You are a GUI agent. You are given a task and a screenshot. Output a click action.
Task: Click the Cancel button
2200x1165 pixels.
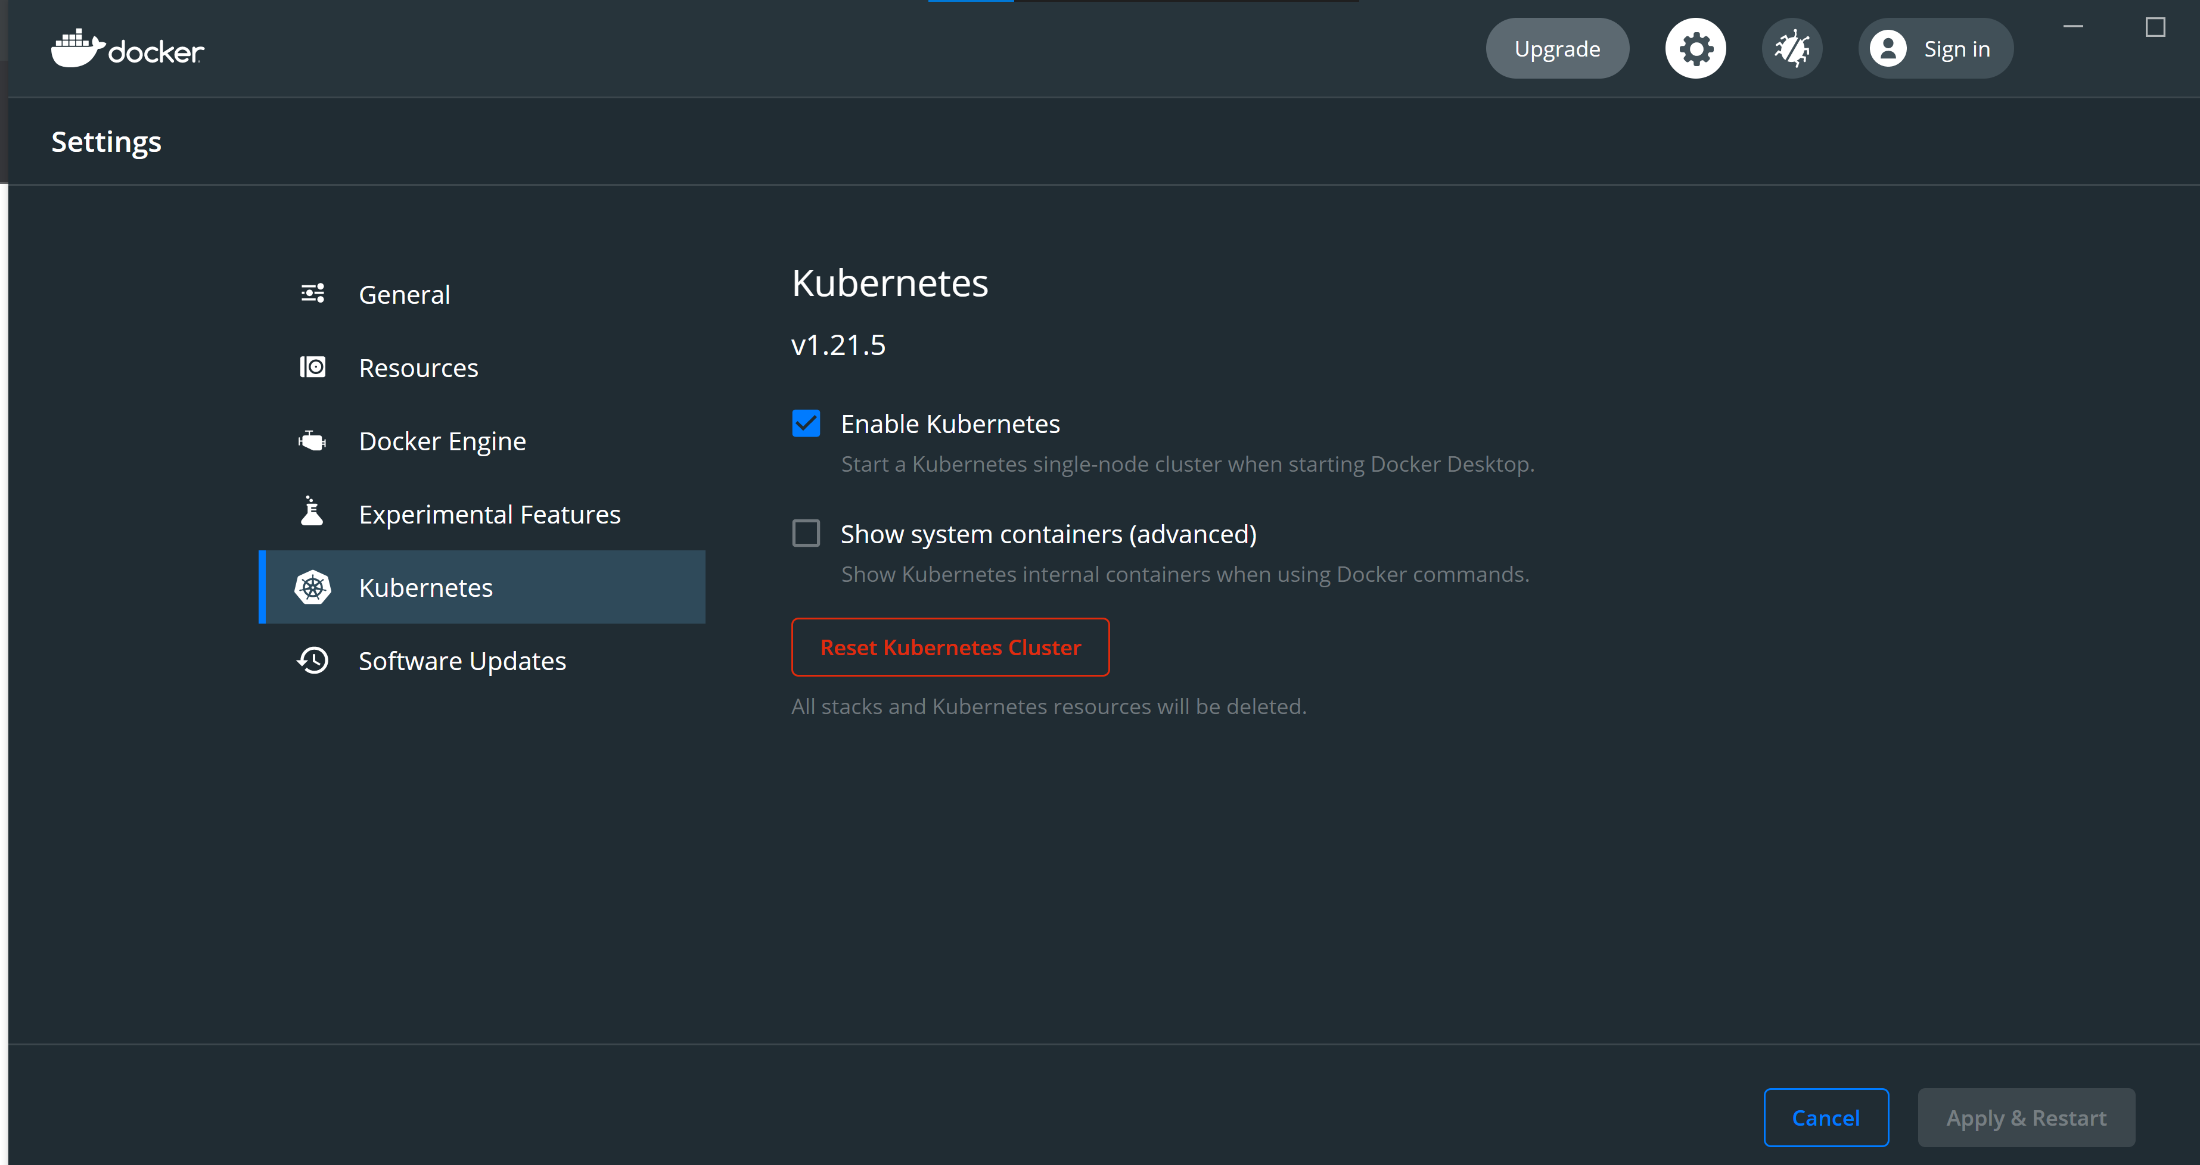pyautogui.click(x=1825, y=1117)
